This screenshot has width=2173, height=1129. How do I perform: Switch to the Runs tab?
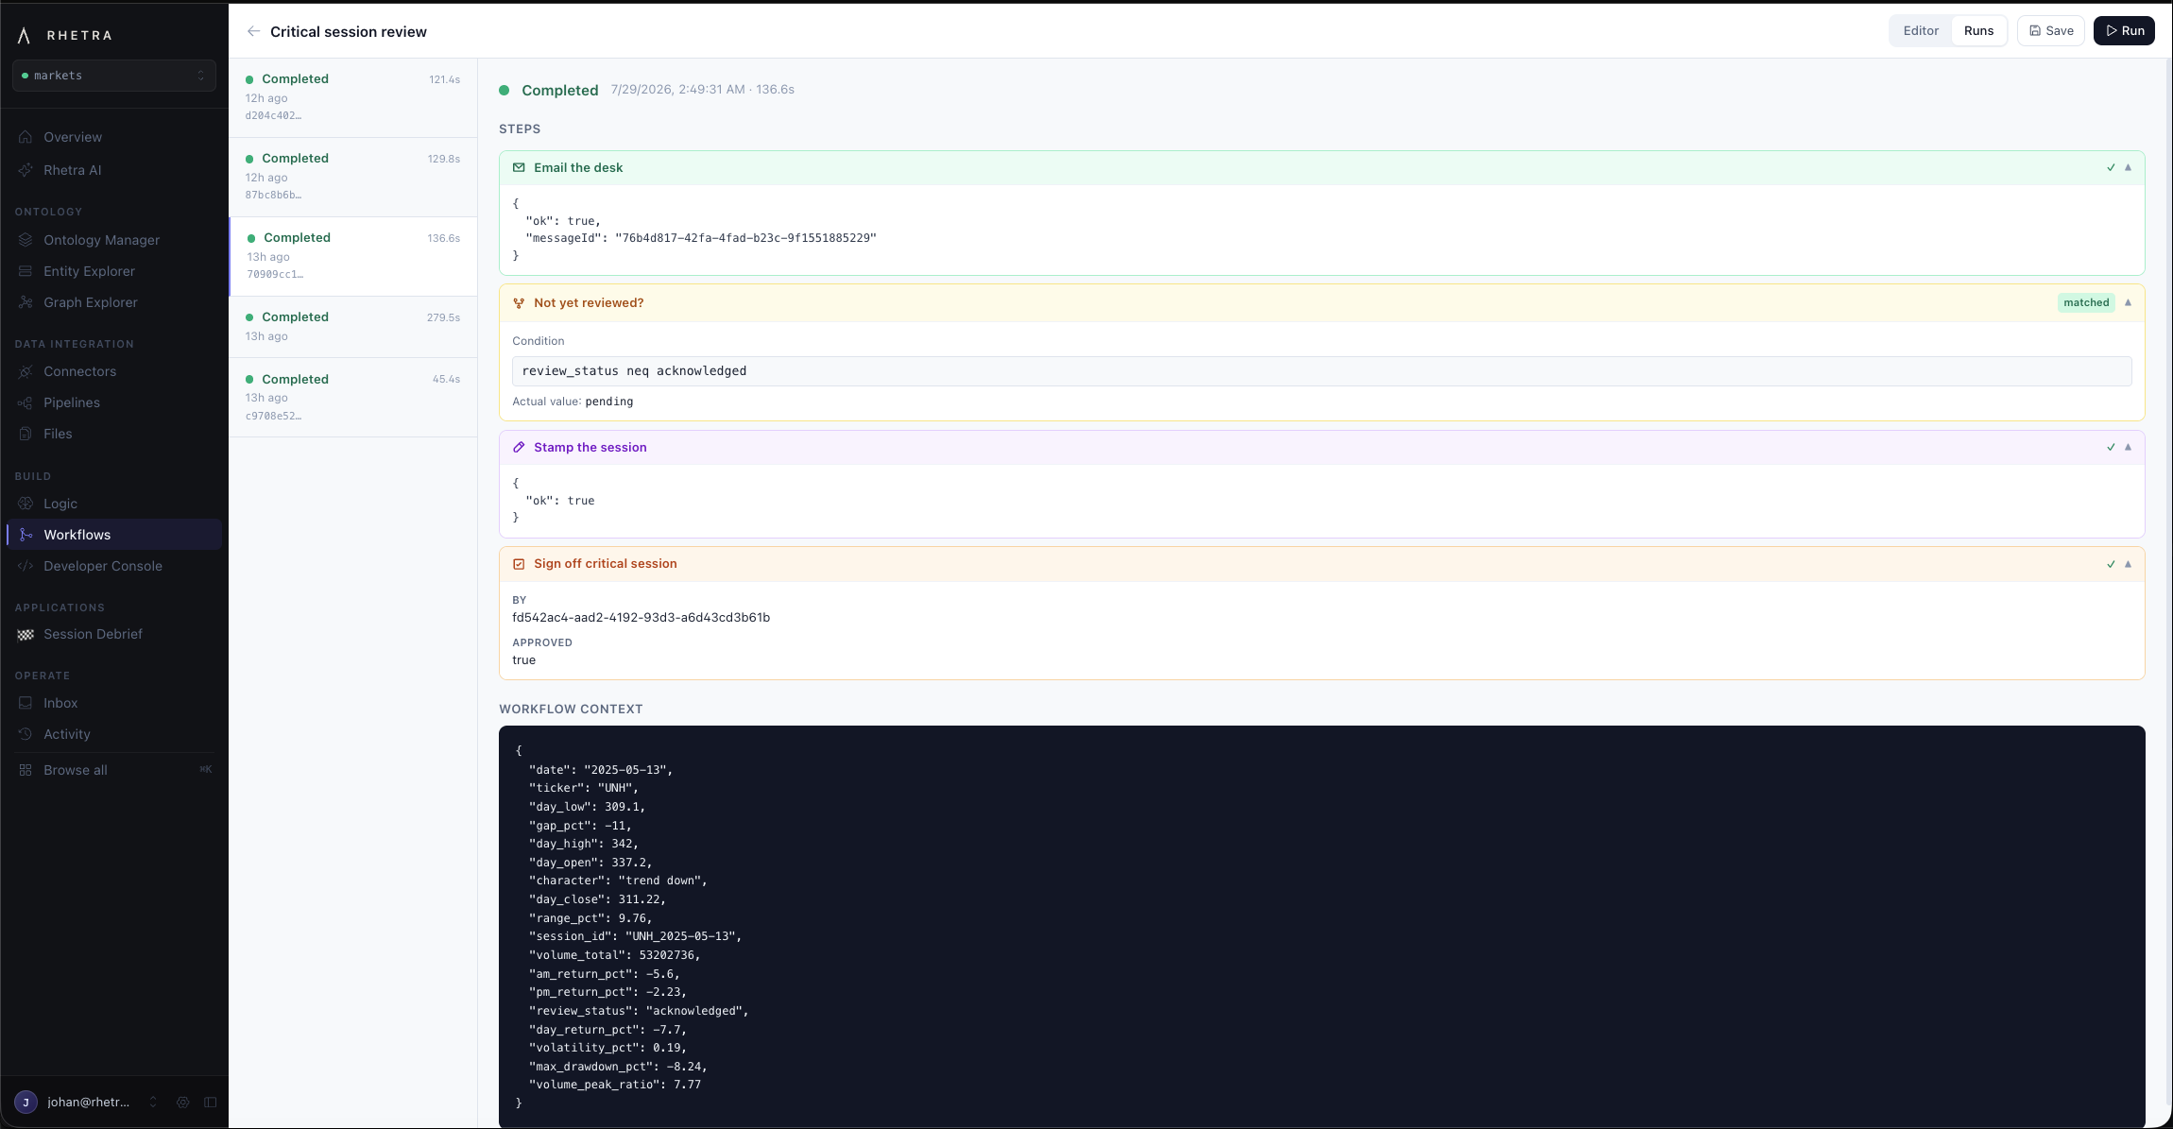(1978, 31)
